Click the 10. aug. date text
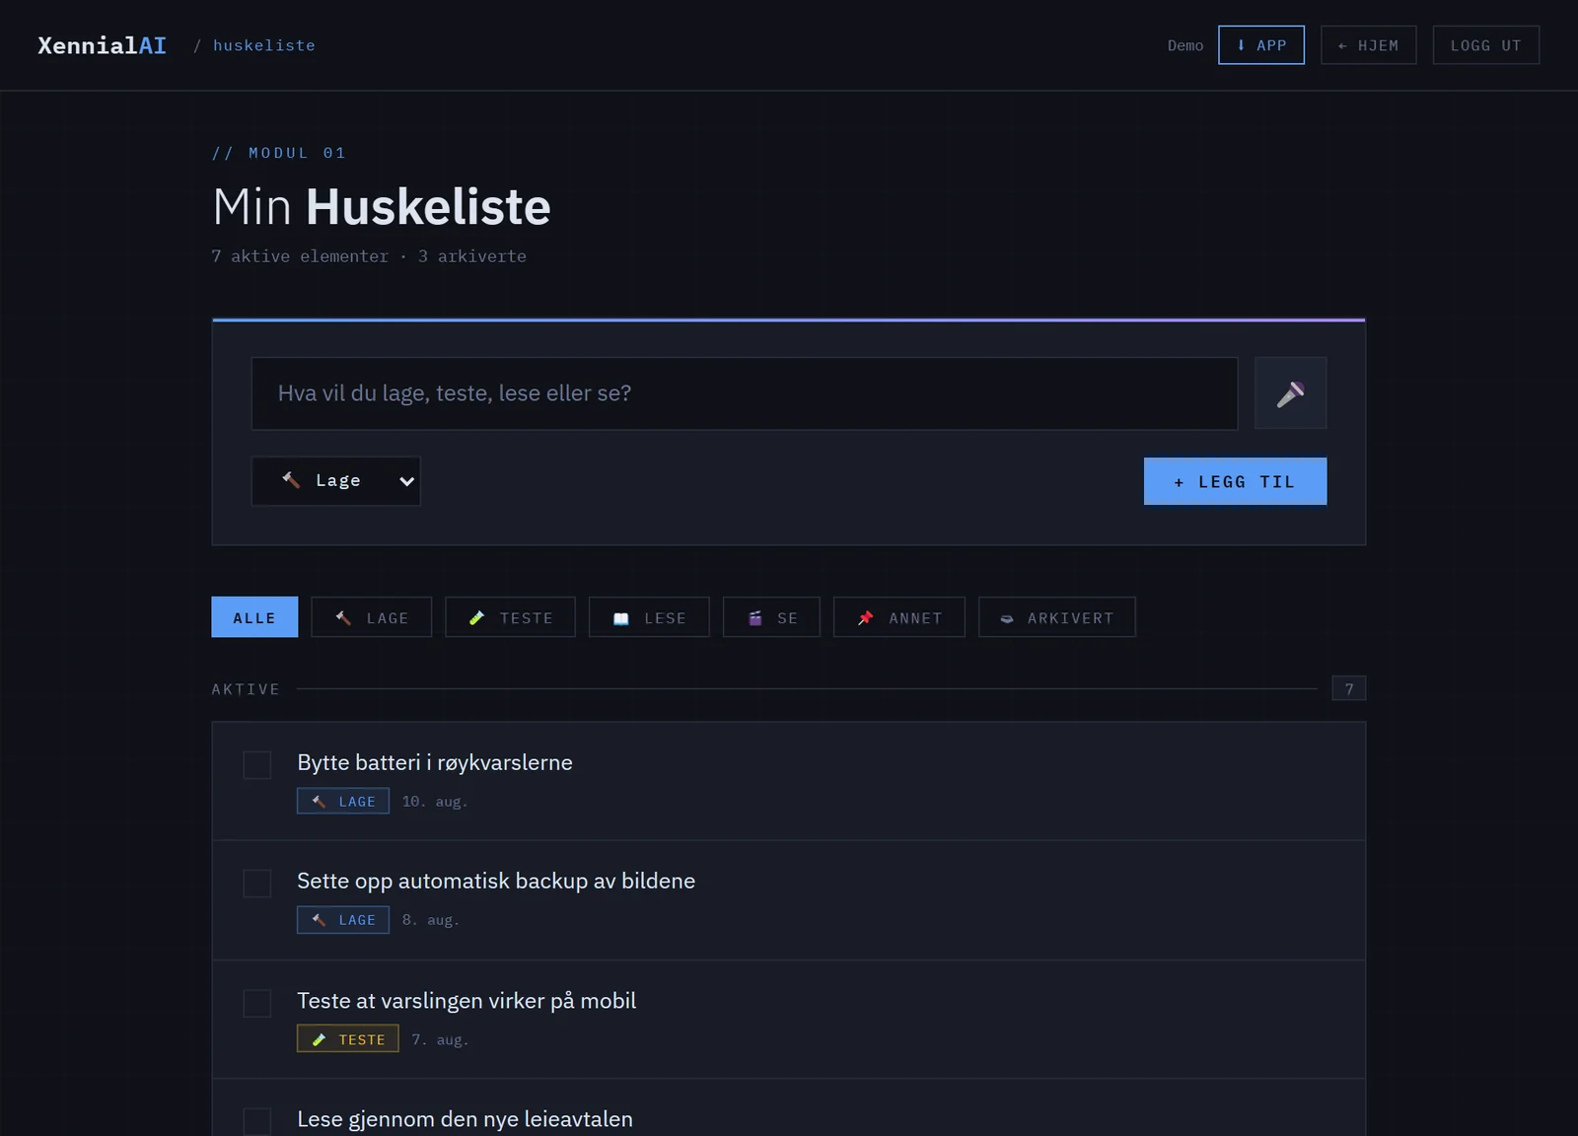Viewport: 1578px width, 1136px height. coord(435,802)
